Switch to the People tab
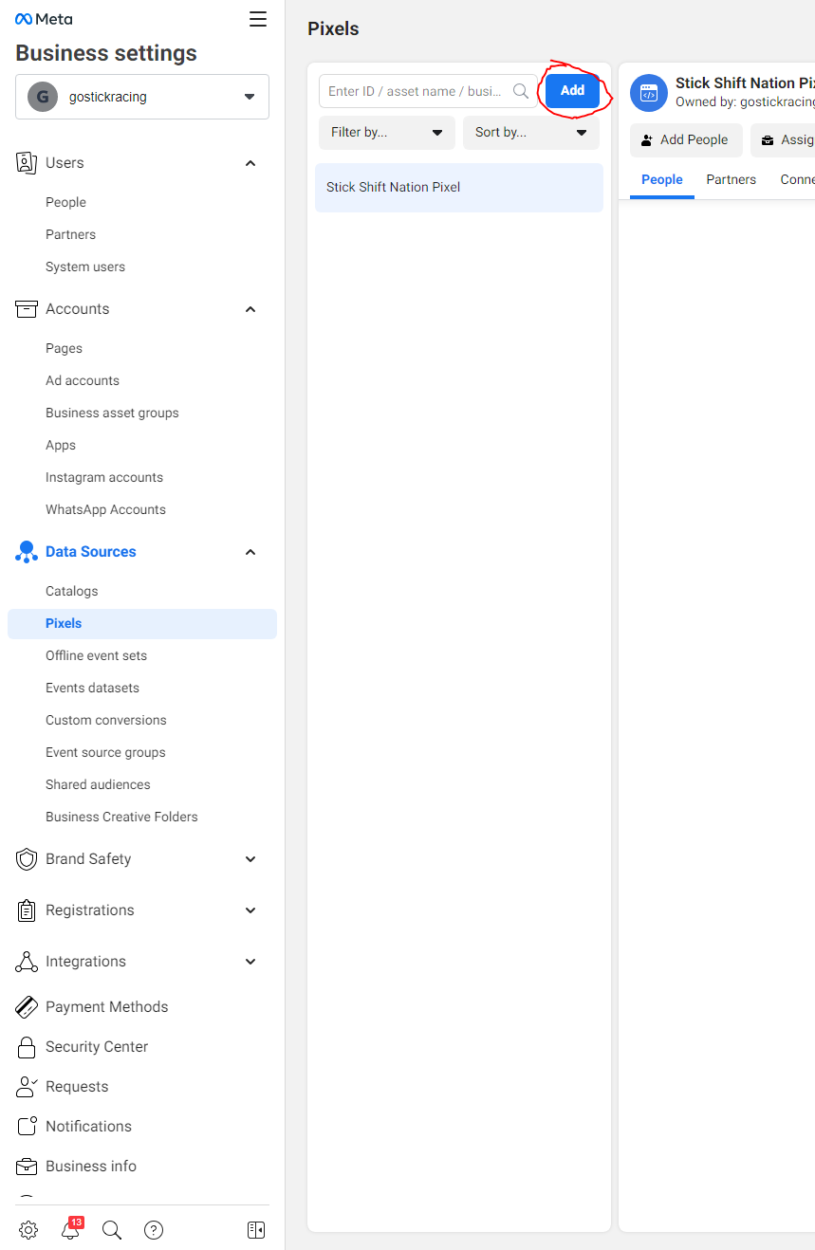This screenshot has width=815, height=1250. point(662,179)
